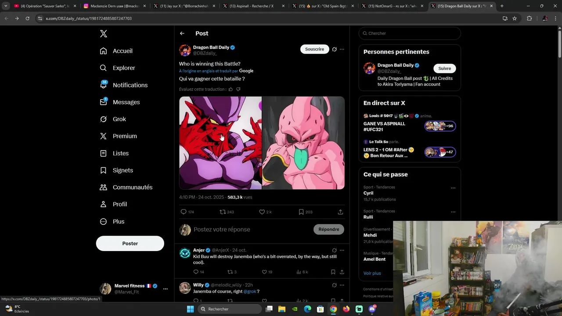Click the Répondre button
The width and height of the screenshot is (562, 316).
tap(329, 230)
